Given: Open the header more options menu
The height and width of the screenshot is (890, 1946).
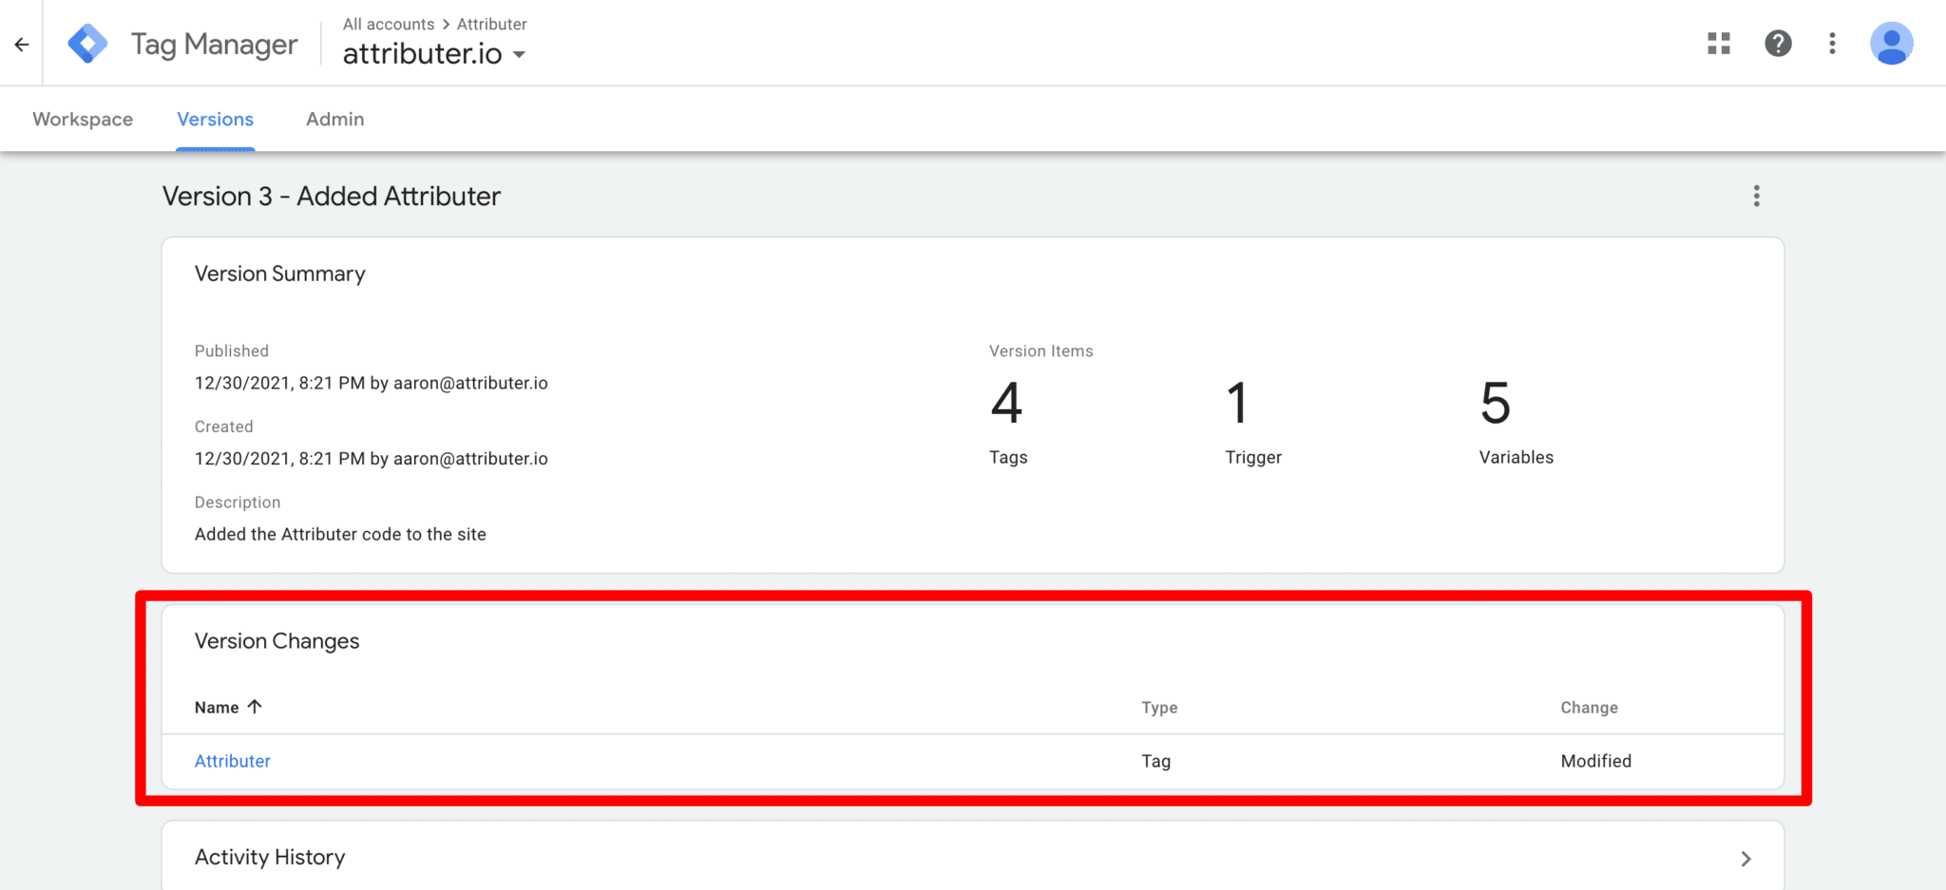Looking at the screenshot, I should 1832,44.
